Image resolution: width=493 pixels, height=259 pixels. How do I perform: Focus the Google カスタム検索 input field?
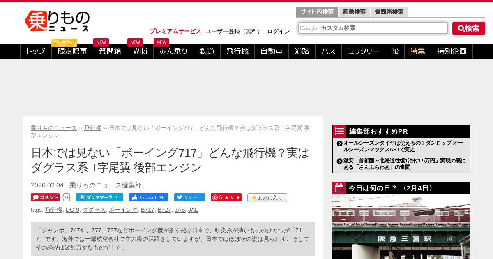tap(373, 28)
